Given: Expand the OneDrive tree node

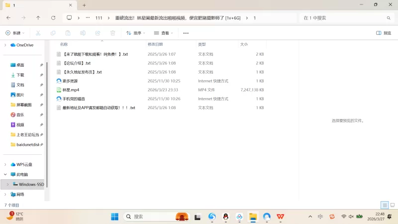Looking at the screenshot, I should point(5,45).
